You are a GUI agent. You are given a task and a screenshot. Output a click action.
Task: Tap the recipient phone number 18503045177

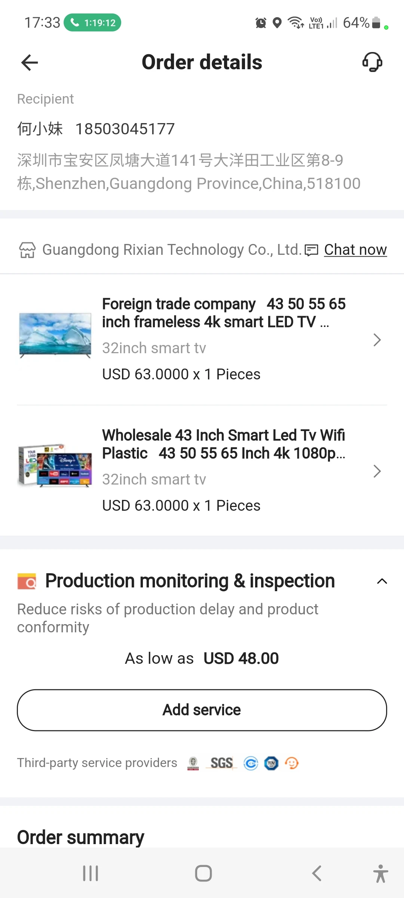click(x=125, y=129)
